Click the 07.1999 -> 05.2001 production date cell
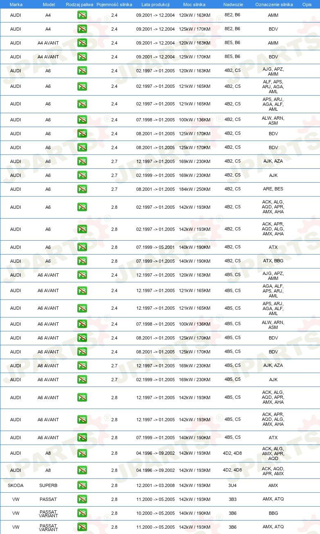The width and height of the screenshot is (320, 534). pyautogui.click(x=155, y=247)
